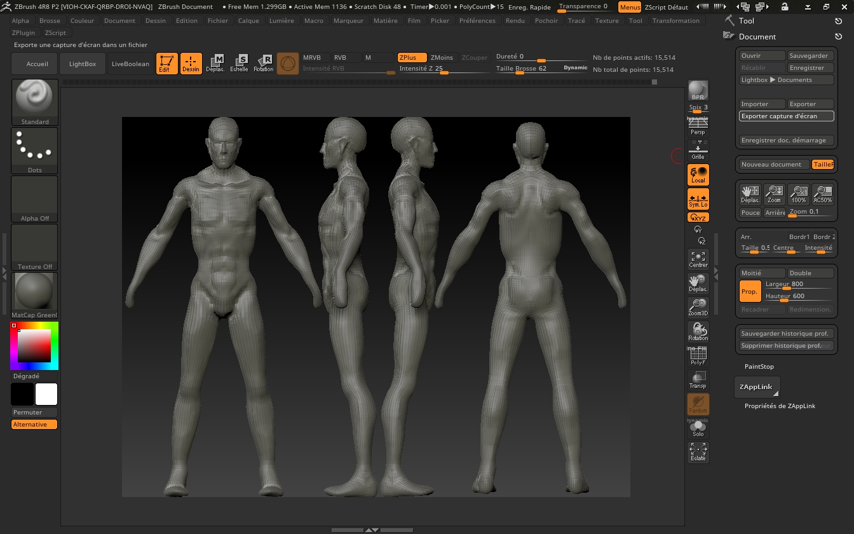The image size is (854, 534).
Task: Select Déplac. move gizmo in top shelf
Action: tap(215, 64)
